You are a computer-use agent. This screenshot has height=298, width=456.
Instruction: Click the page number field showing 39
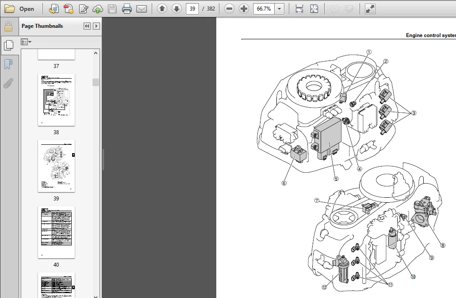tap(192, 9)
